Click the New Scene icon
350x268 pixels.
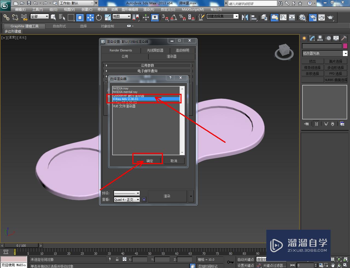(x=16, y=3)
